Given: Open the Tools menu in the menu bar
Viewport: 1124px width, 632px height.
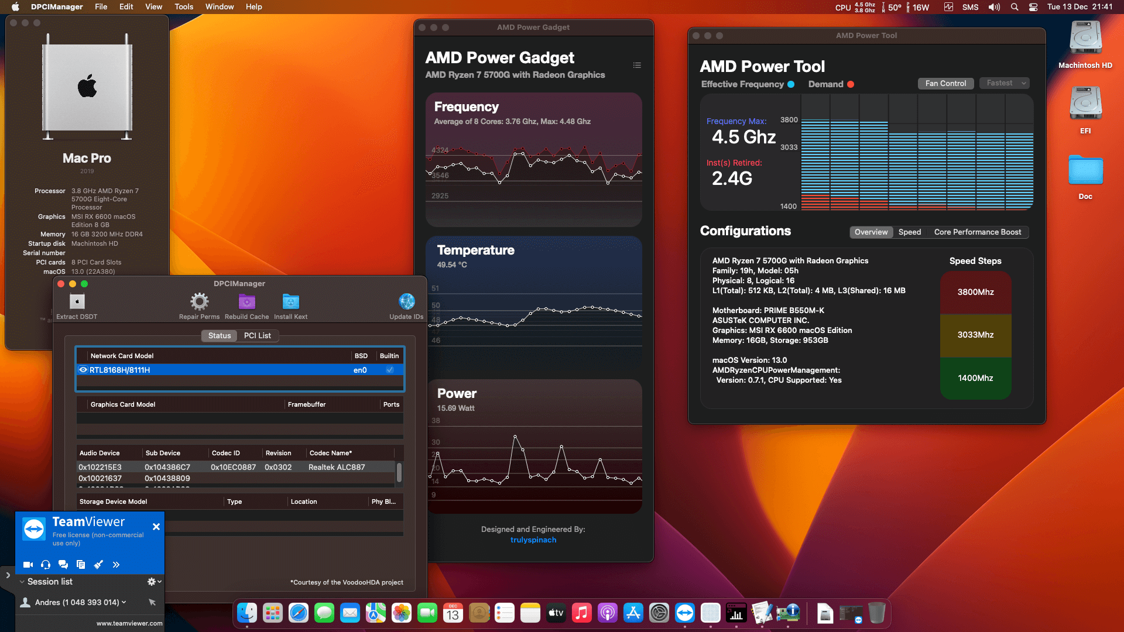Looking at the screenshot, I should point(183,6).
